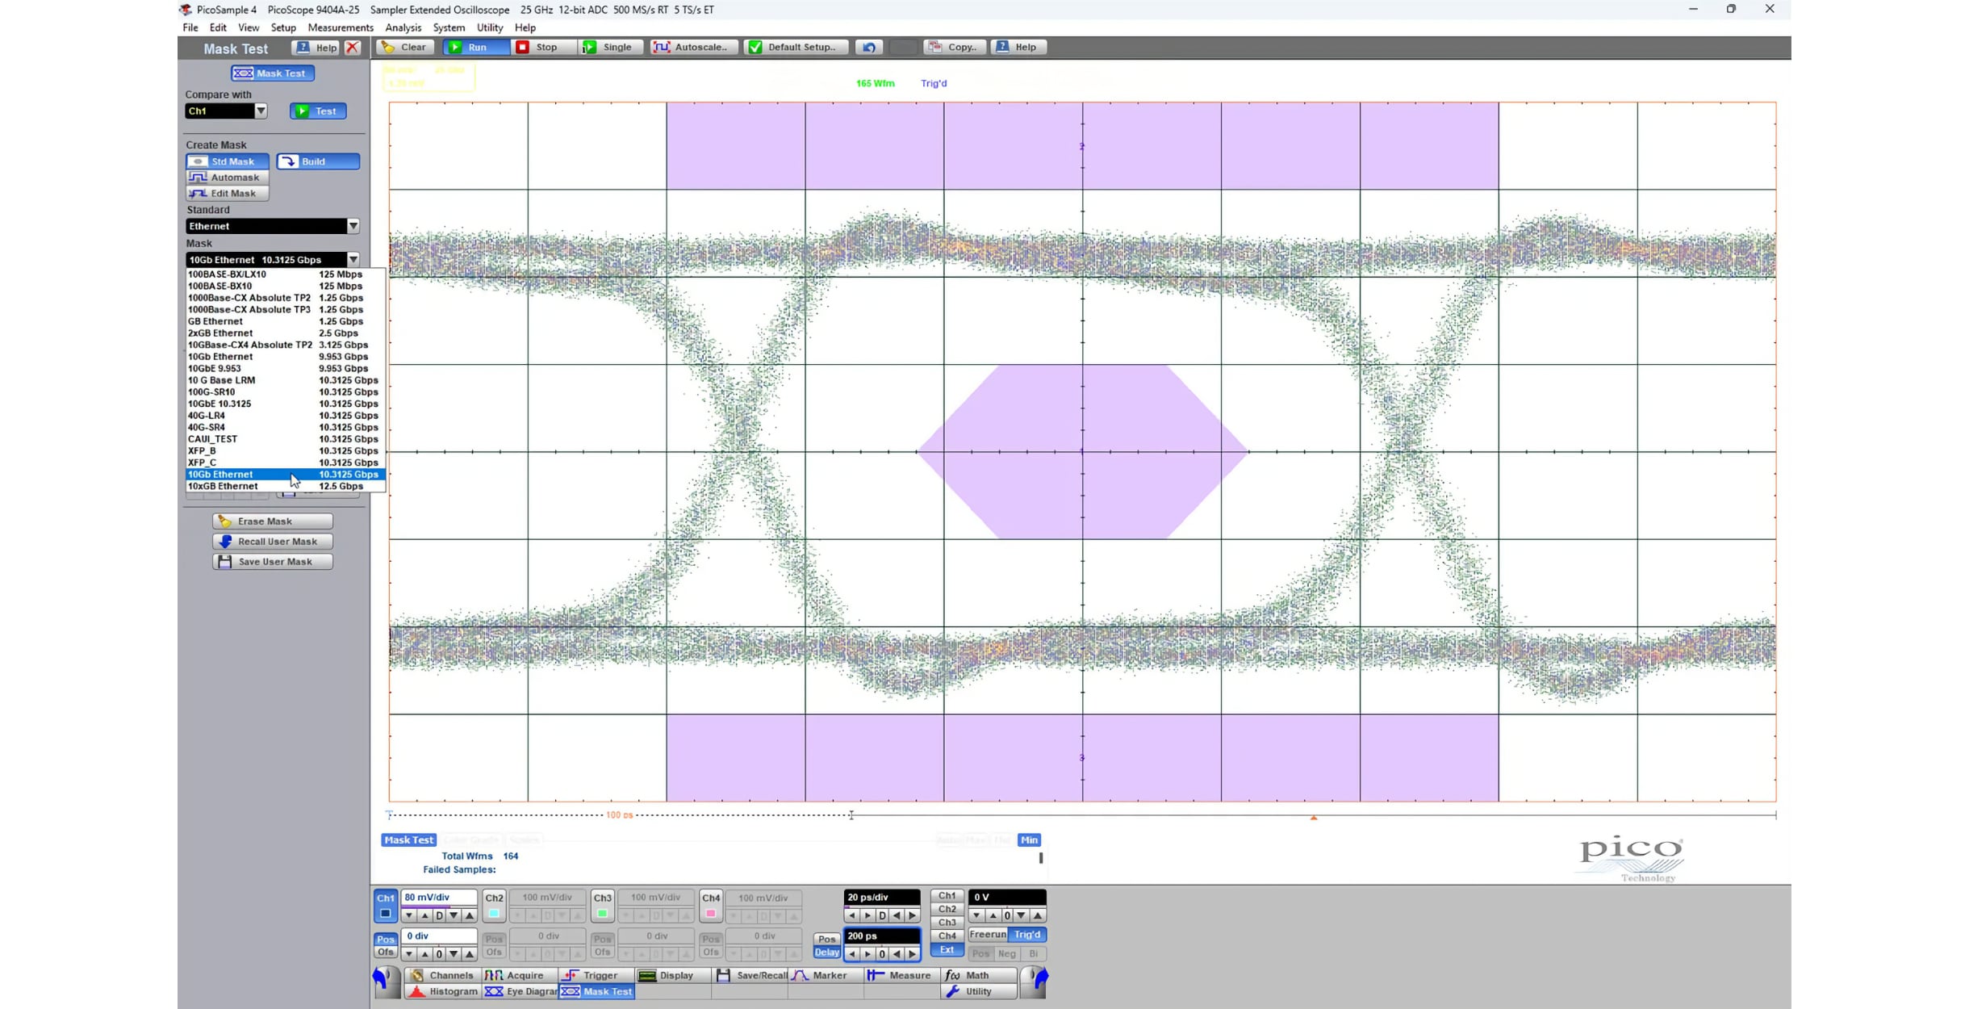Run Autoscale on the signal
Image resolution: width=1969 pixels, height=1009 pixels.
pyautogui.click(x=692, y=47)
